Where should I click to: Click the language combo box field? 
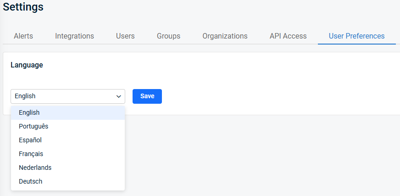pyautogui.click(x=68, y=96)
